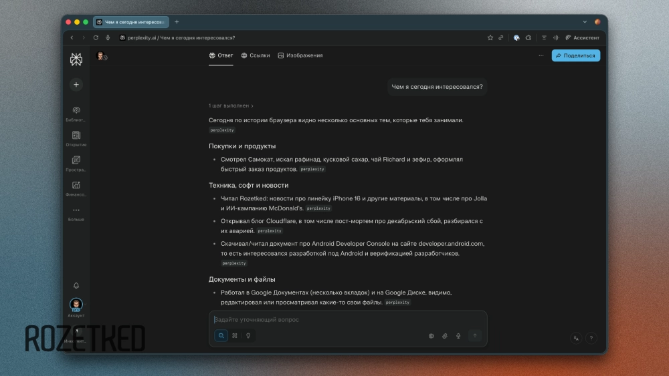Open Пространства spaces in the sidebar
This screenshot has height=376, width=669.
click(x=76, y=160)
